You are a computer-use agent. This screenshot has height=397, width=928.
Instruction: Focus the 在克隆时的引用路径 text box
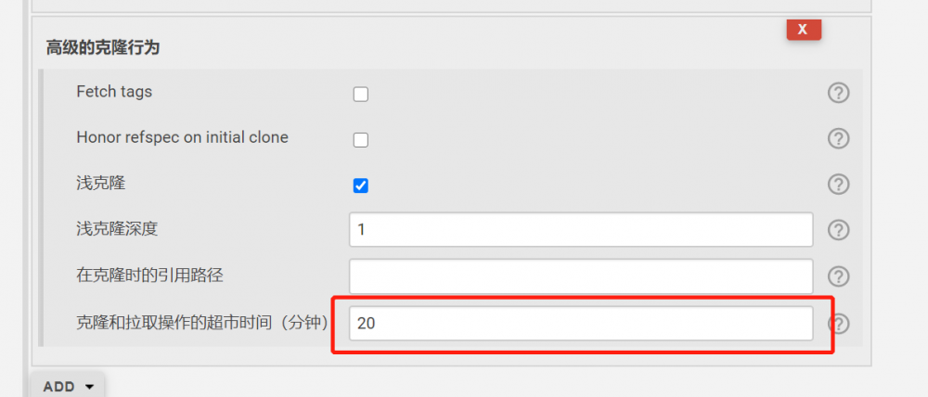tap(581, 275)
